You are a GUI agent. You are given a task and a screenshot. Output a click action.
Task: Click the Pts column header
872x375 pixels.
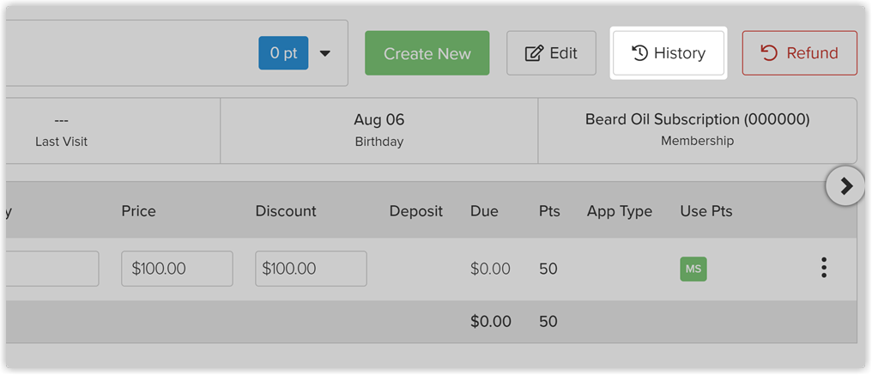pyautogui.click(x=549, y=211)
